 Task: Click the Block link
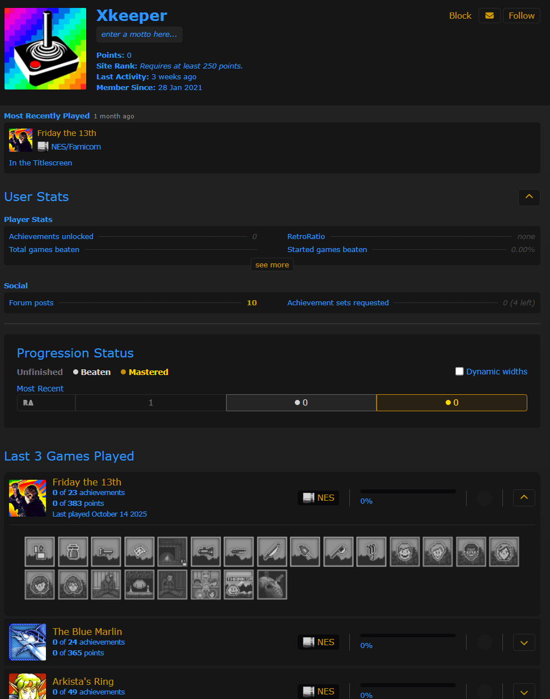(x=460, y=16)
